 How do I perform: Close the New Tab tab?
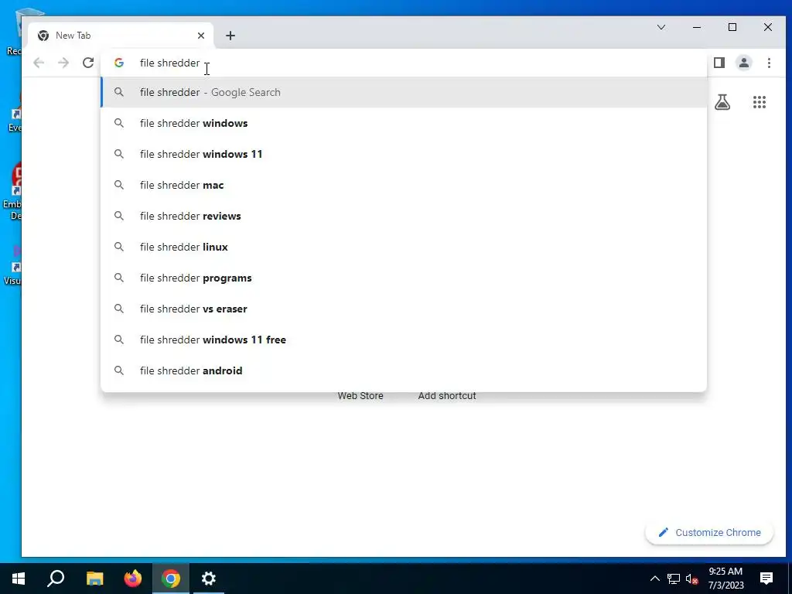point(201,36)
